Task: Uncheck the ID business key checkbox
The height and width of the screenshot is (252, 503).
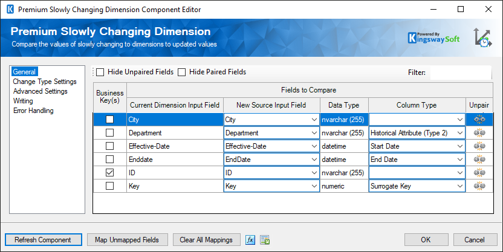Action: tap(109, 173)
